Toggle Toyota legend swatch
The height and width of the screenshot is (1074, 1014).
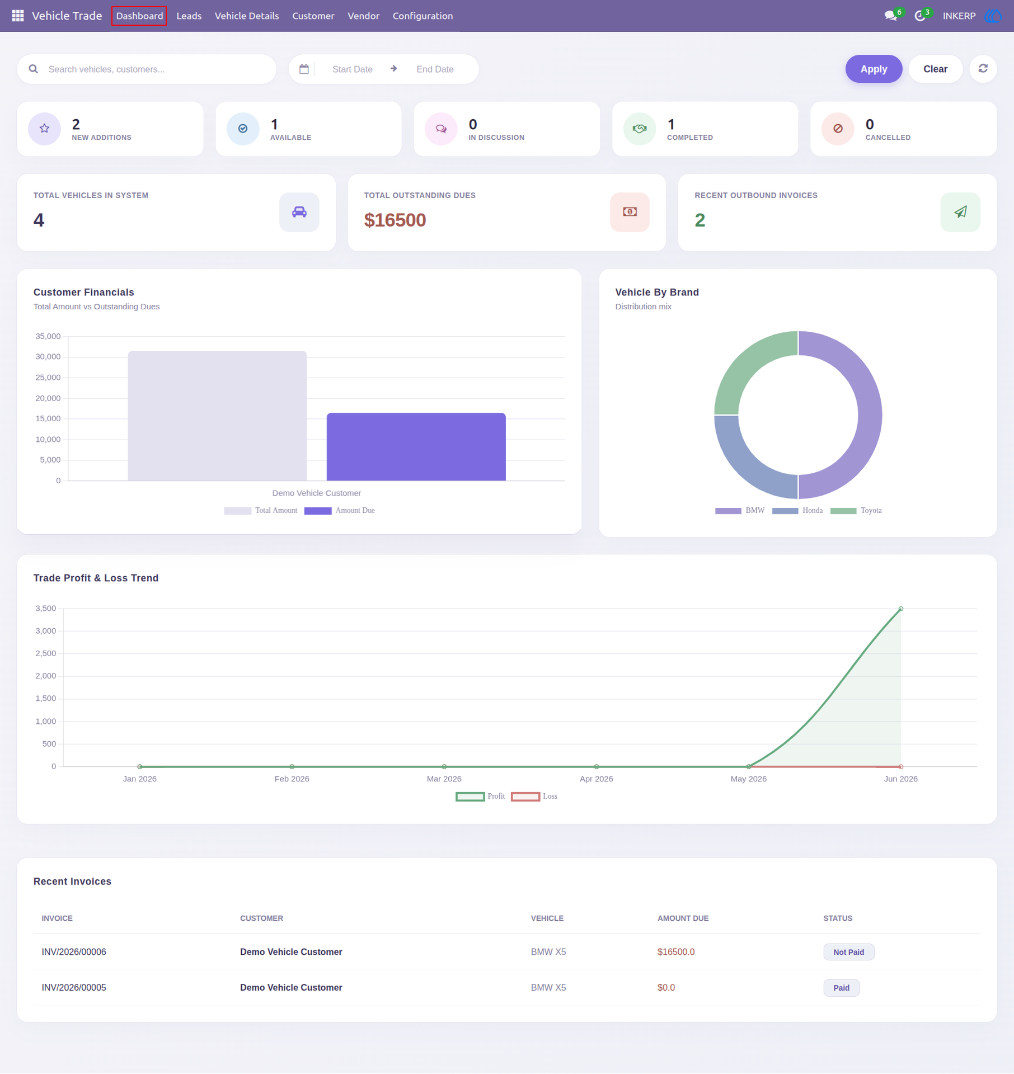pos(843,511)
